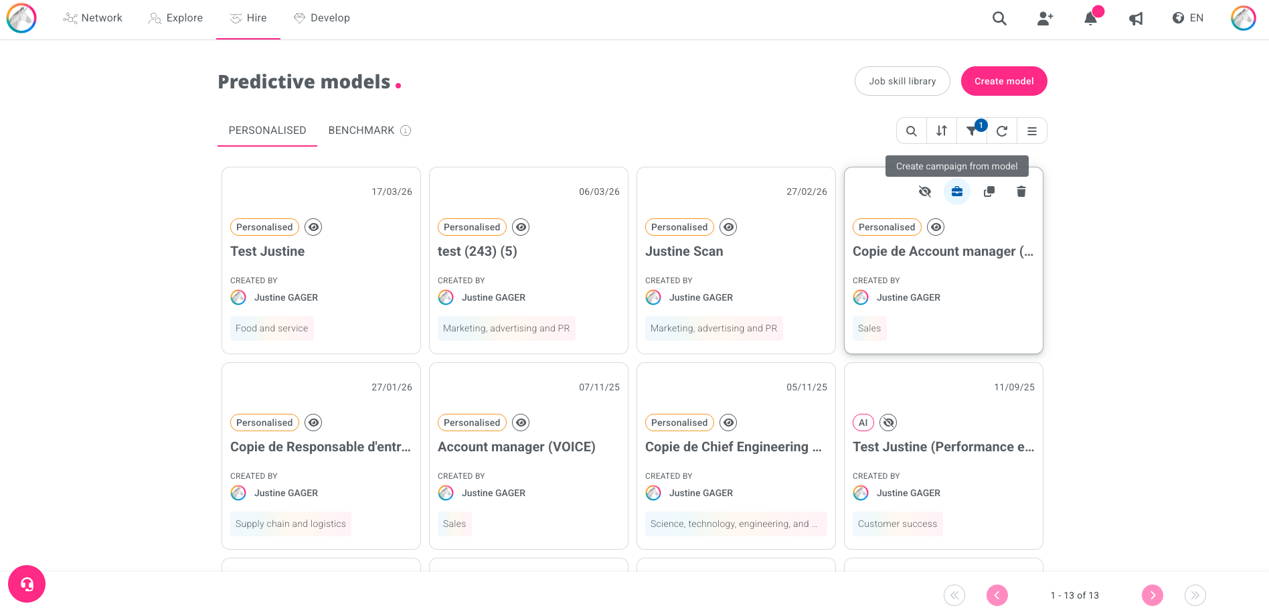Screen dimensions: 1269x612
Task: Delete model using trash icon
Action: coord(1021,192)
